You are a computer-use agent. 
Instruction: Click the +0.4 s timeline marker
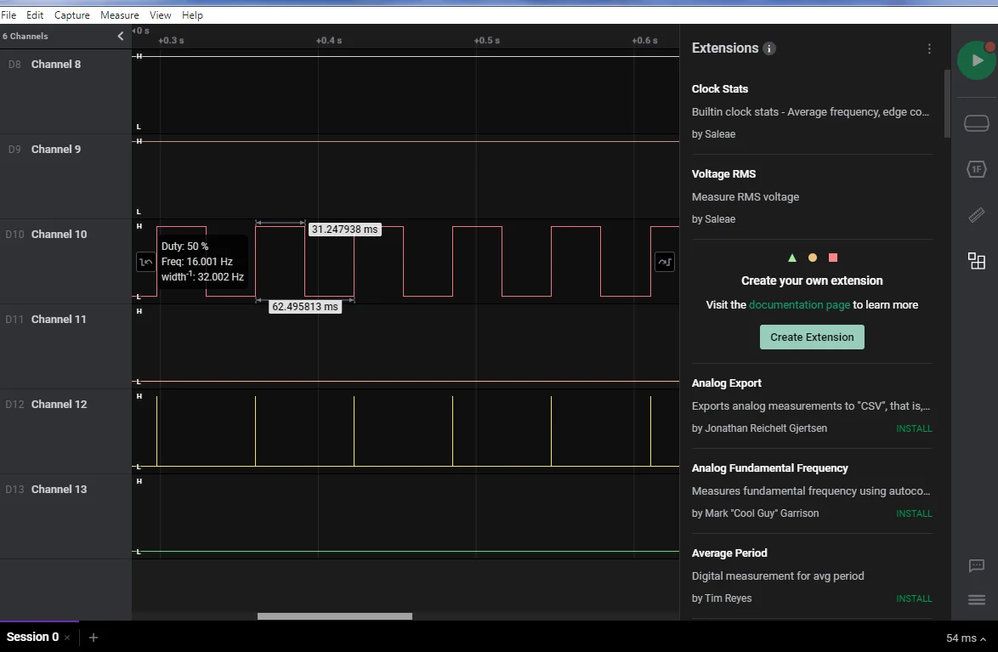[x=329, y=40]
